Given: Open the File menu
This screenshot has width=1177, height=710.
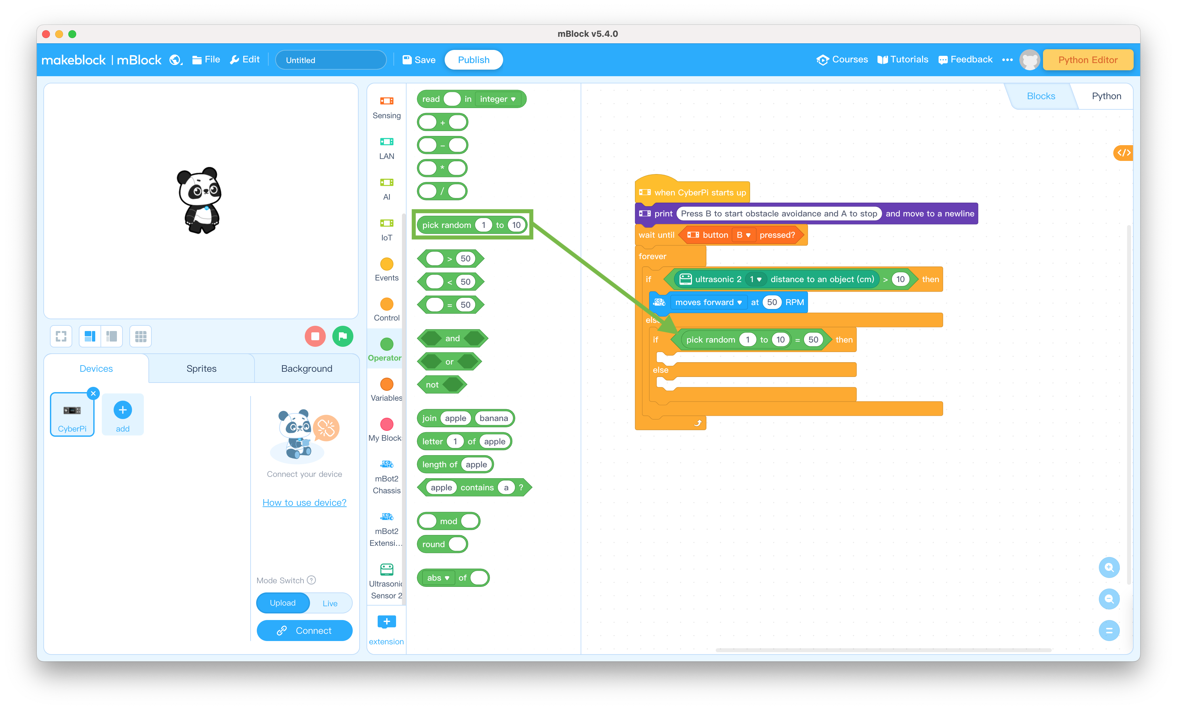Looking at the screenshot, I should 206,60.
